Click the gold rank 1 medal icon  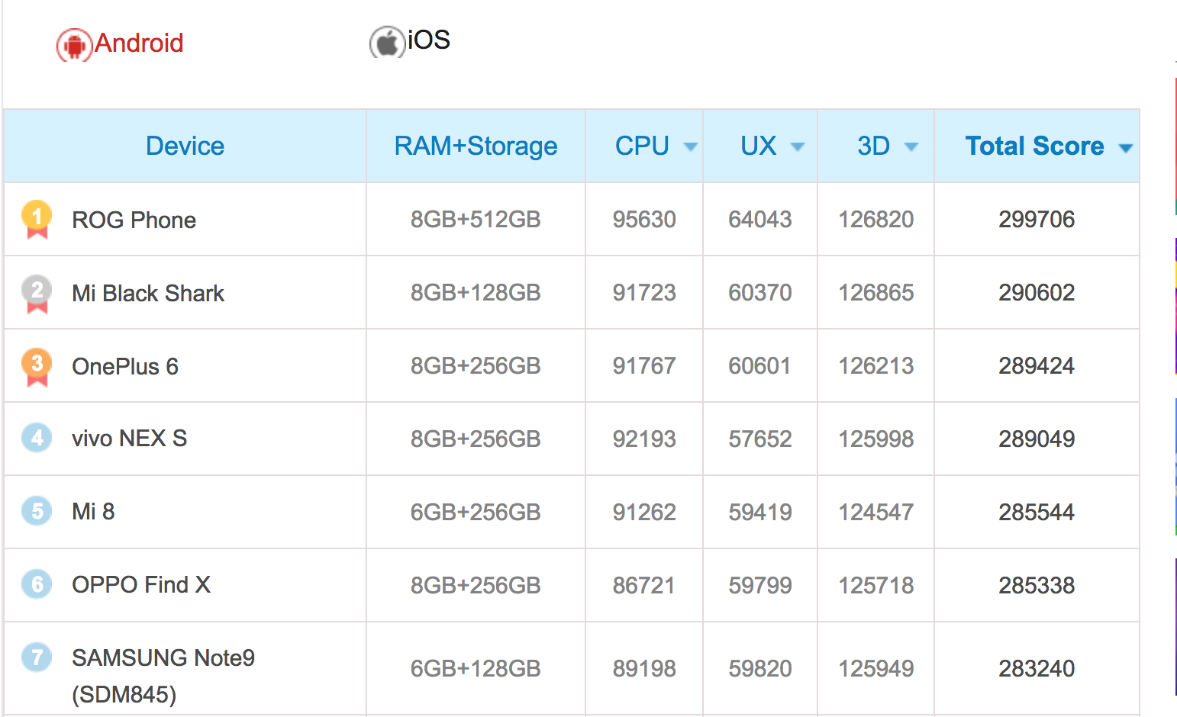tap(37, 220)
